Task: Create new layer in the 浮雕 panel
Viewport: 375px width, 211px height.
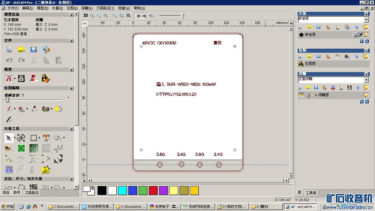Action: pos(300,87)
